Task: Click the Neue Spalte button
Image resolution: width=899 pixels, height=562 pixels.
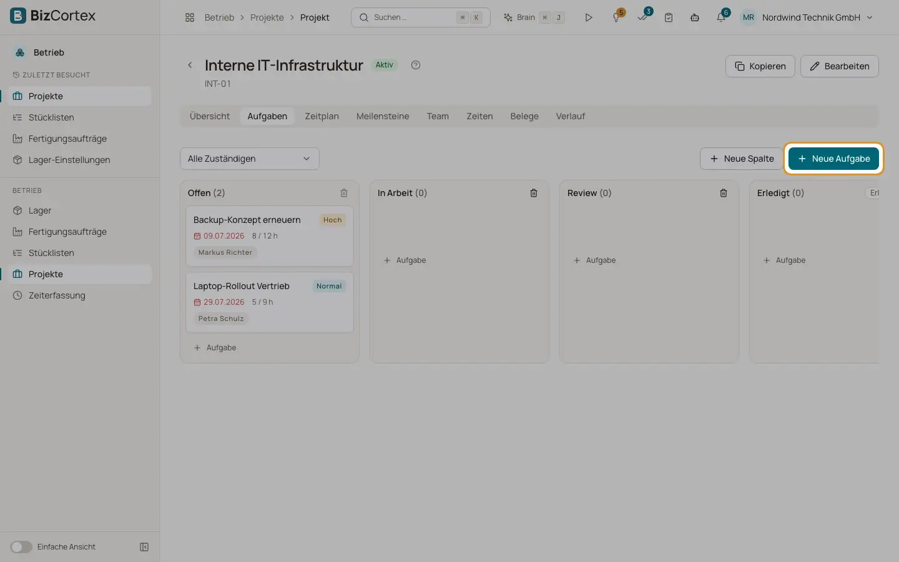Action: (x=742, y=159)
